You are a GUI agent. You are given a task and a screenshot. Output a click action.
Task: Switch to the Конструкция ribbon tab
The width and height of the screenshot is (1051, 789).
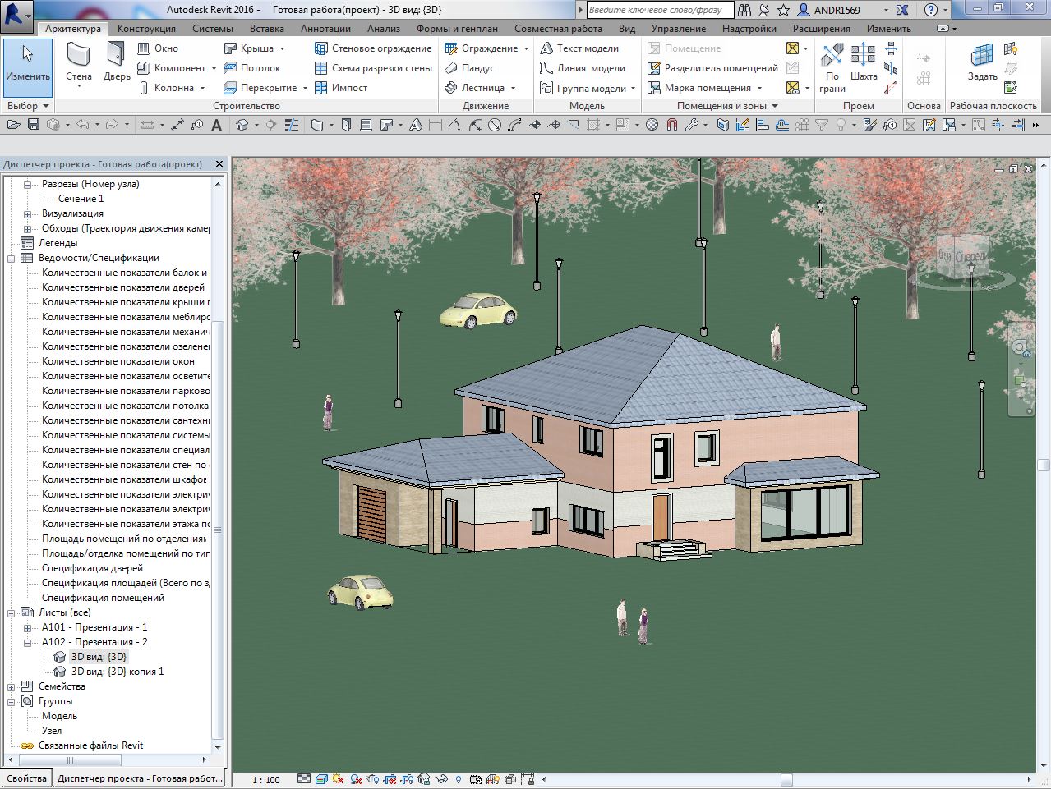click(x=146, y=29)
